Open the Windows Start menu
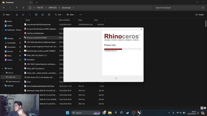Image resolution: width=207 pixels, height=116 pixels. coord(68,113)
